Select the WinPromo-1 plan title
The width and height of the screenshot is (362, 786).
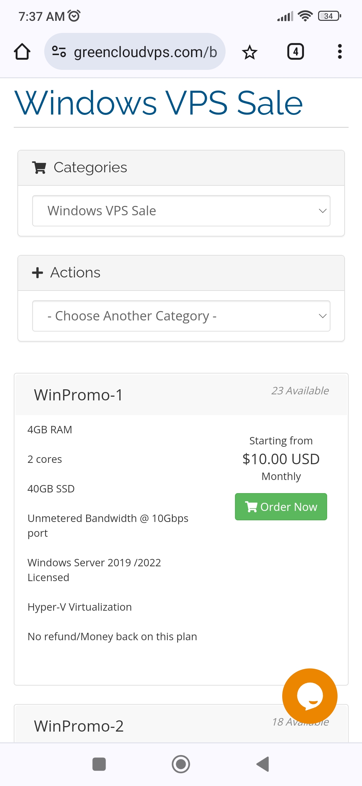click(x=78, y=395)
